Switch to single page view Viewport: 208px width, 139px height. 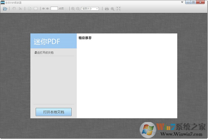29,9
